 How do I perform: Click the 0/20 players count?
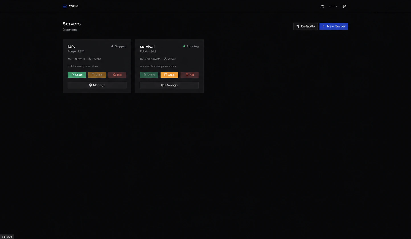click(152, 59)
